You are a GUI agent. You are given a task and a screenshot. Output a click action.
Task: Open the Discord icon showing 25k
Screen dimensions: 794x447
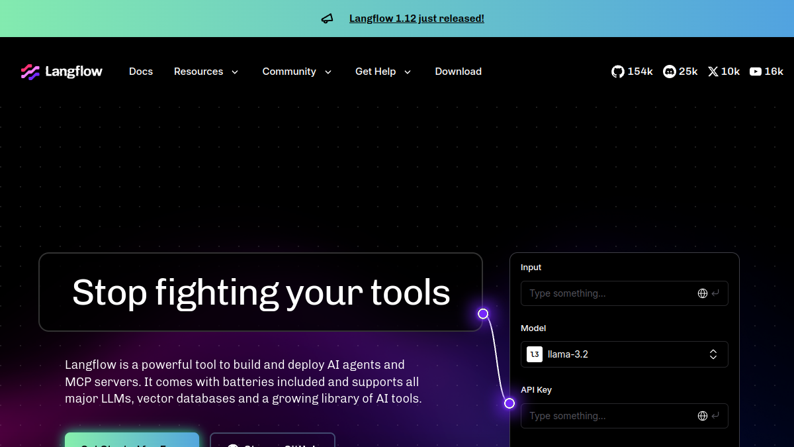(x=670, y=72)
